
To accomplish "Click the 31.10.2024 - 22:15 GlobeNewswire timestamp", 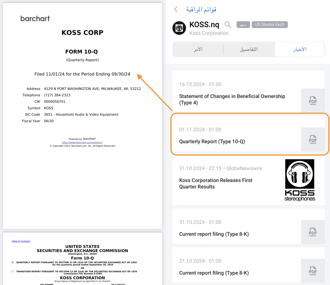I will coord(221,168).
